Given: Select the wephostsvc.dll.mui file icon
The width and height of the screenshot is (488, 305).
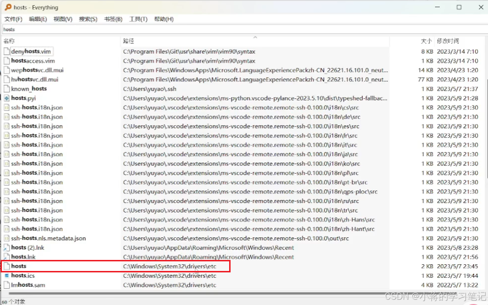Looking at the screenshot, I should pos(7,70).
